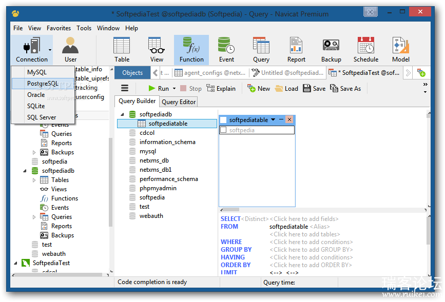This screenshot has height=302, width=445.
Task: Check the softpedia field checkbox
Action: [x=223, y=130]
